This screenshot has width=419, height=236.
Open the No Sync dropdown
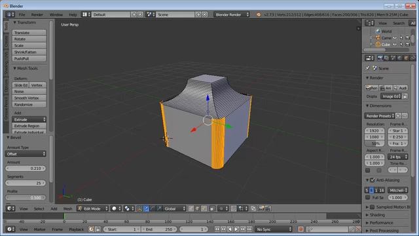click(x=274, y=229)
